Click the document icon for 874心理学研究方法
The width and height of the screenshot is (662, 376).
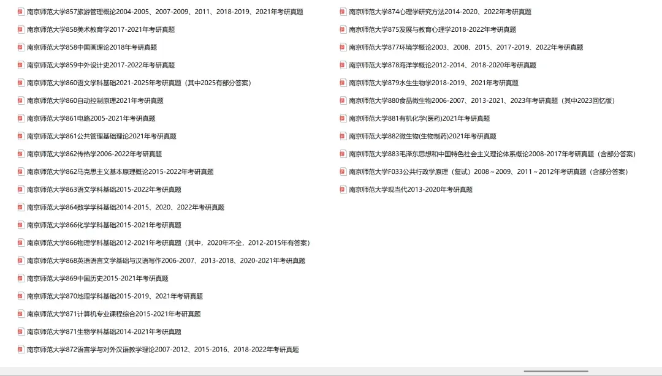coord(342,11)
